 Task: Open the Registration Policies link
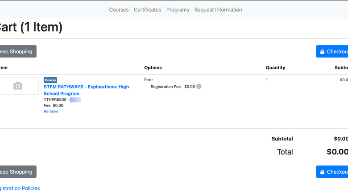click(x=20, y=188)
